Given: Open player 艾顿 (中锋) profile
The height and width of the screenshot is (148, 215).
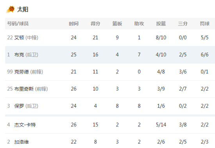Looking at the screenshot, I should click(26, 37).
